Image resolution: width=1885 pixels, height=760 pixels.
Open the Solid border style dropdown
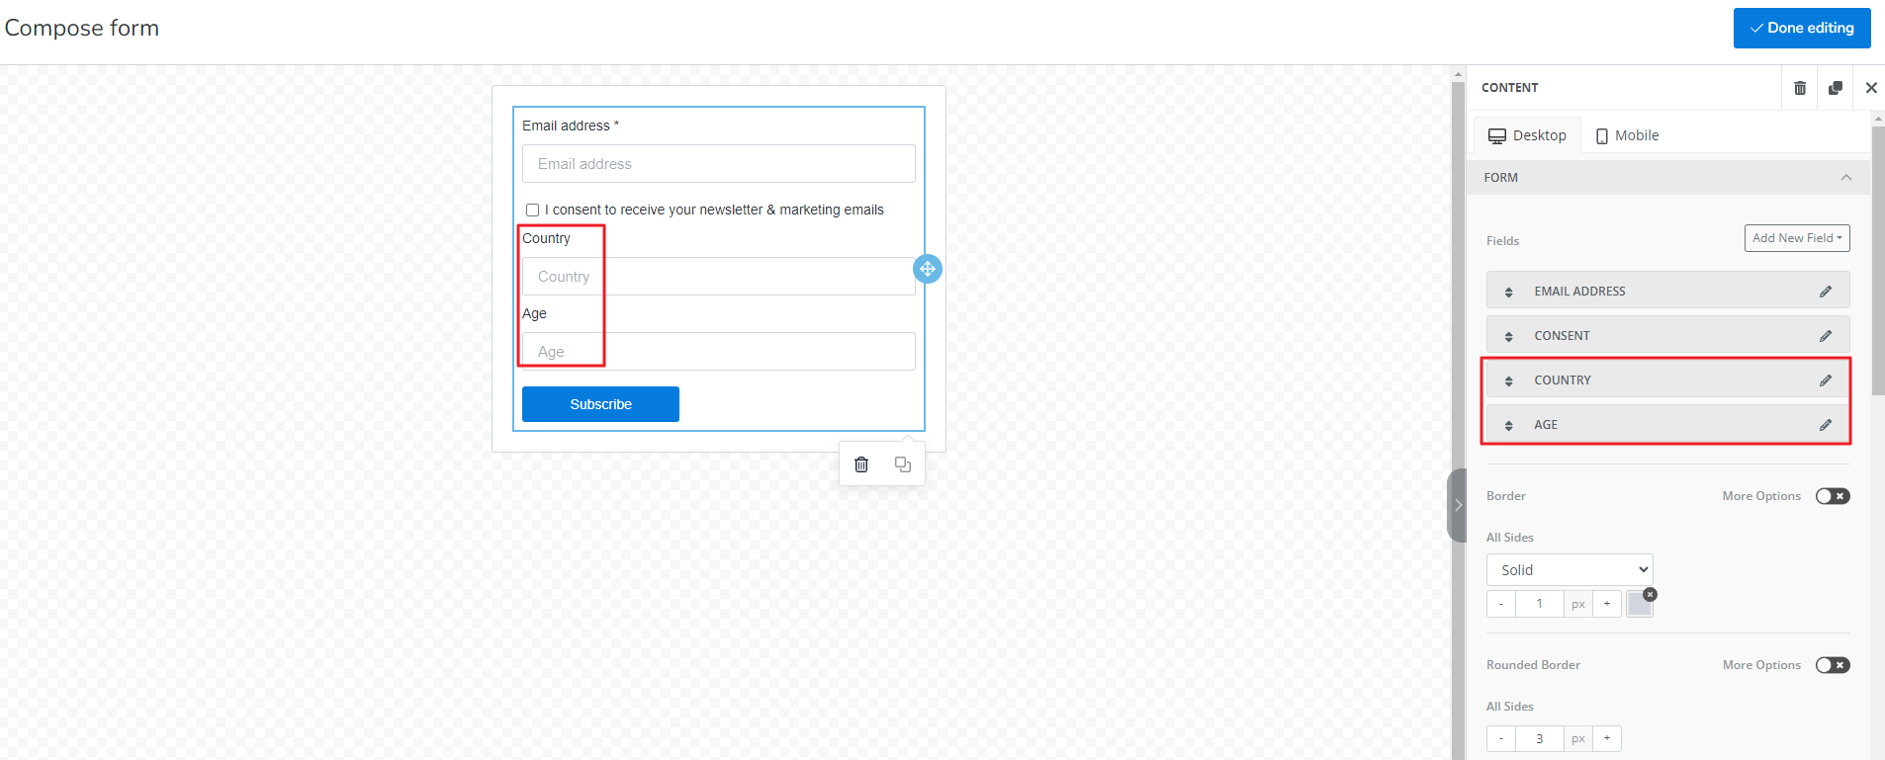click(x=1569, y=570)
